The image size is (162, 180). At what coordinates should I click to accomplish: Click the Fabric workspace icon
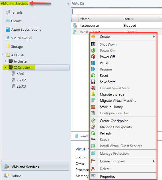click(x=7, y=176)
